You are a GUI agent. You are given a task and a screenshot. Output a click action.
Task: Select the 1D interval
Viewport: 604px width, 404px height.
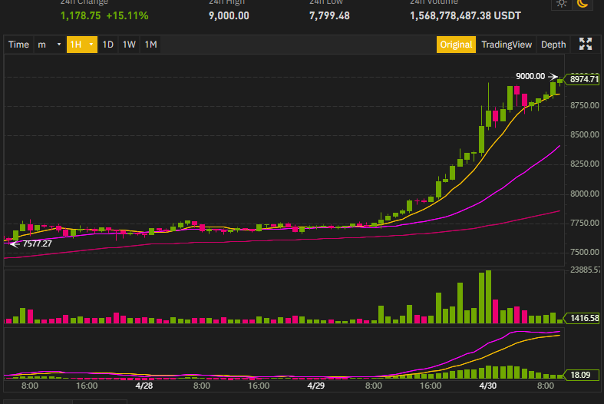108,45
